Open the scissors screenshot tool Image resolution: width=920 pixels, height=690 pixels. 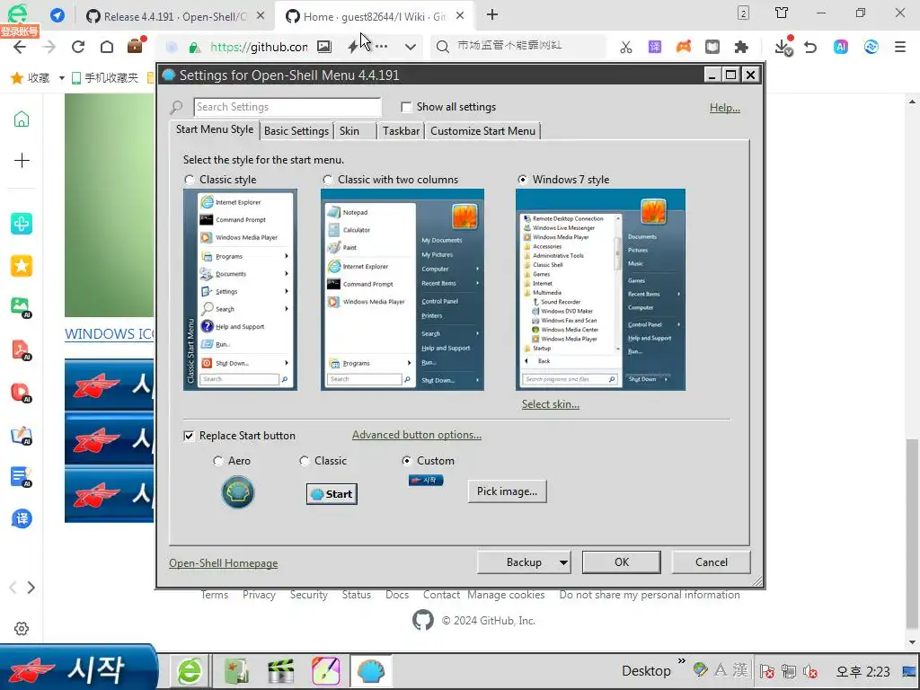coord(626,47)
